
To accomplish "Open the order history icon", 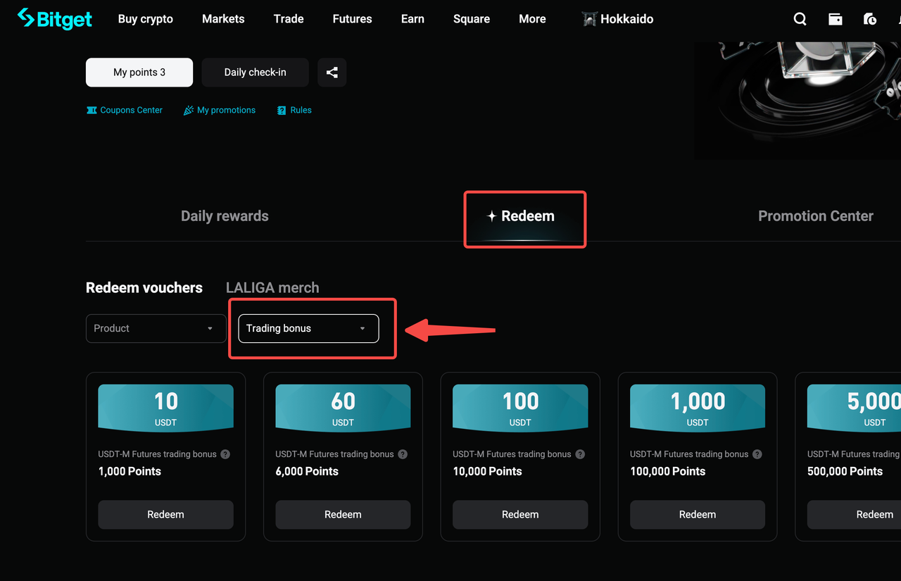I will [x=870, y=19].
